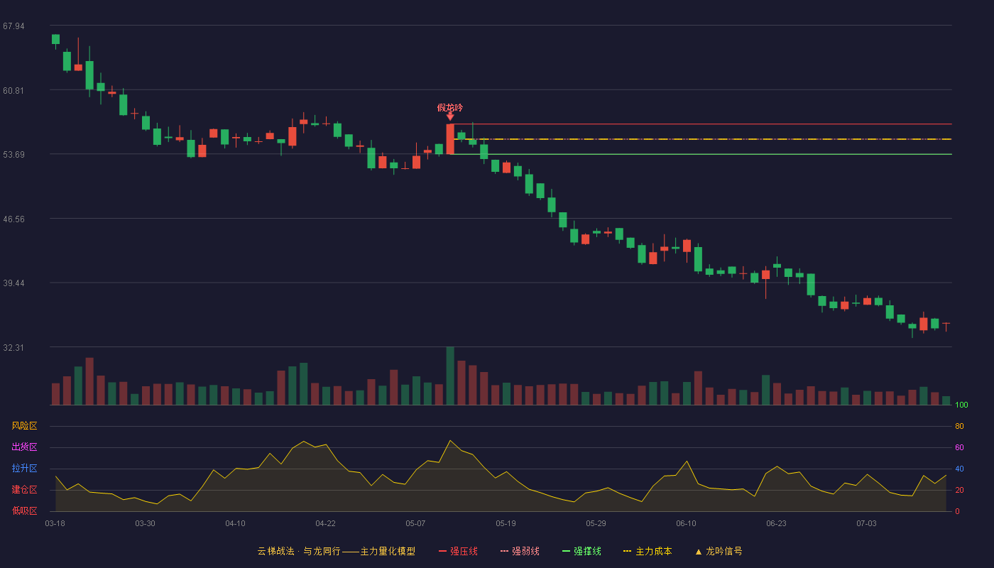
Task: Select the 06-23 date tick
Action: click(x=776, y=523)
